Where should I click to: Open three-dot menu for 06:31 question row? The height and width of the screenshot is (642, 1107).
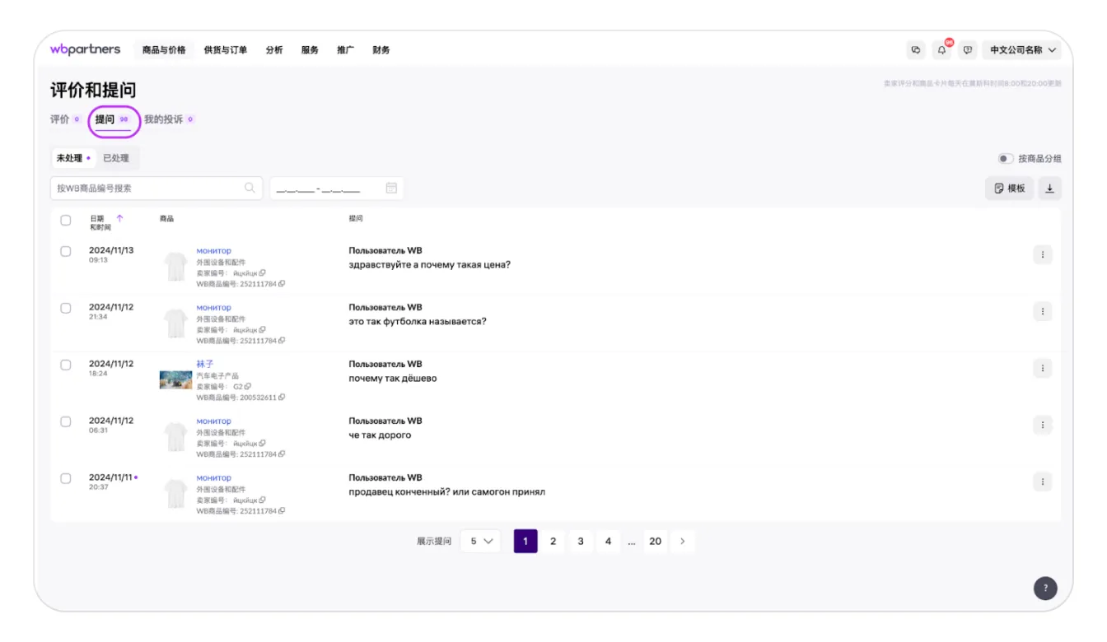pos(1042,426)
